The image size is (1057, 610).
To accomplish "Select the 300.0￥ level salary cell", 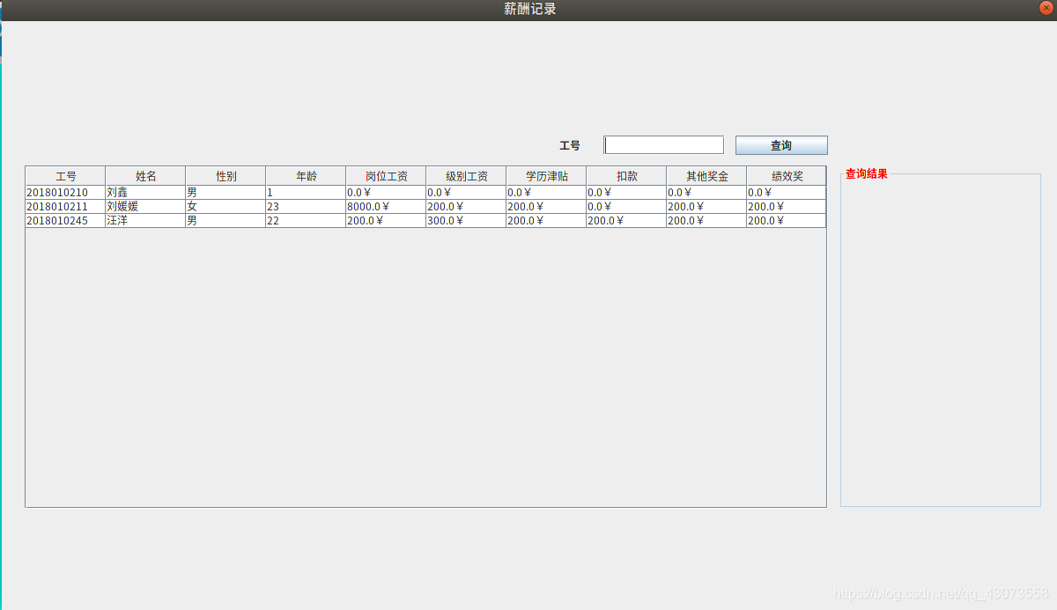I will (466, 221).
